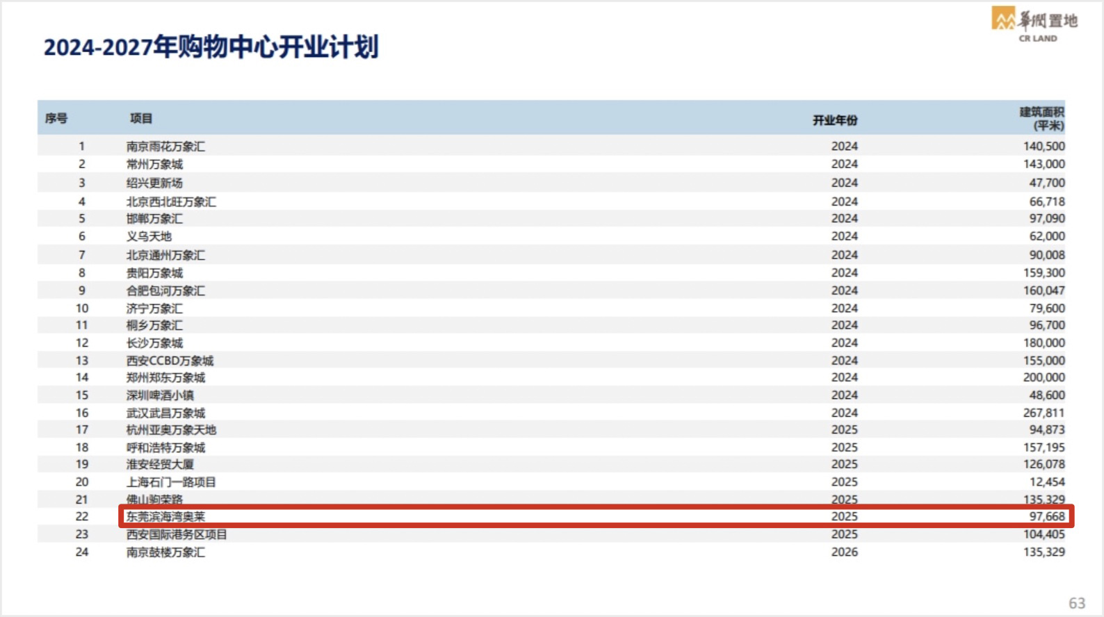Click row number 24
Screen dimensions: 1104x617
point(82,552)
